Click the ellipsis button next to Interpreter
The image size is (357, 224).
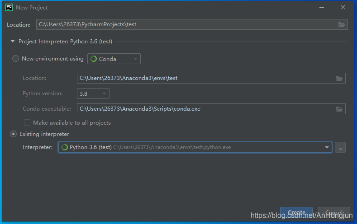pyautogui.click(x=340, y=147)
